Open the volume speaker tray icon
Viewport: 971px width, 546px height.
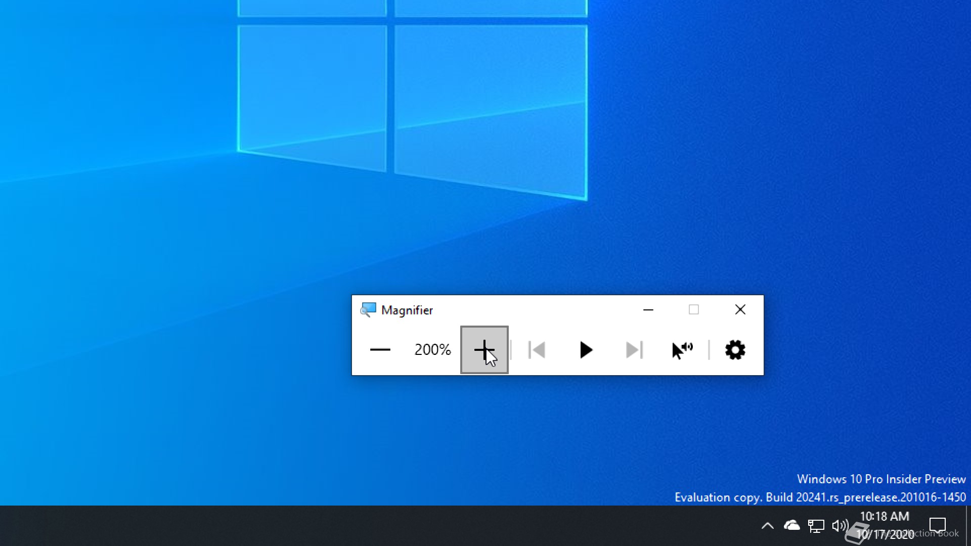click(x=840, y=526)
